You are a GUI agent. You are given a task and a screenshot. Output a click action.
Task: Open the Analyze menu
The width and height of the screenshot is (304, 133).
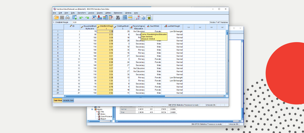pyautogui.click(x=91, y=13)
